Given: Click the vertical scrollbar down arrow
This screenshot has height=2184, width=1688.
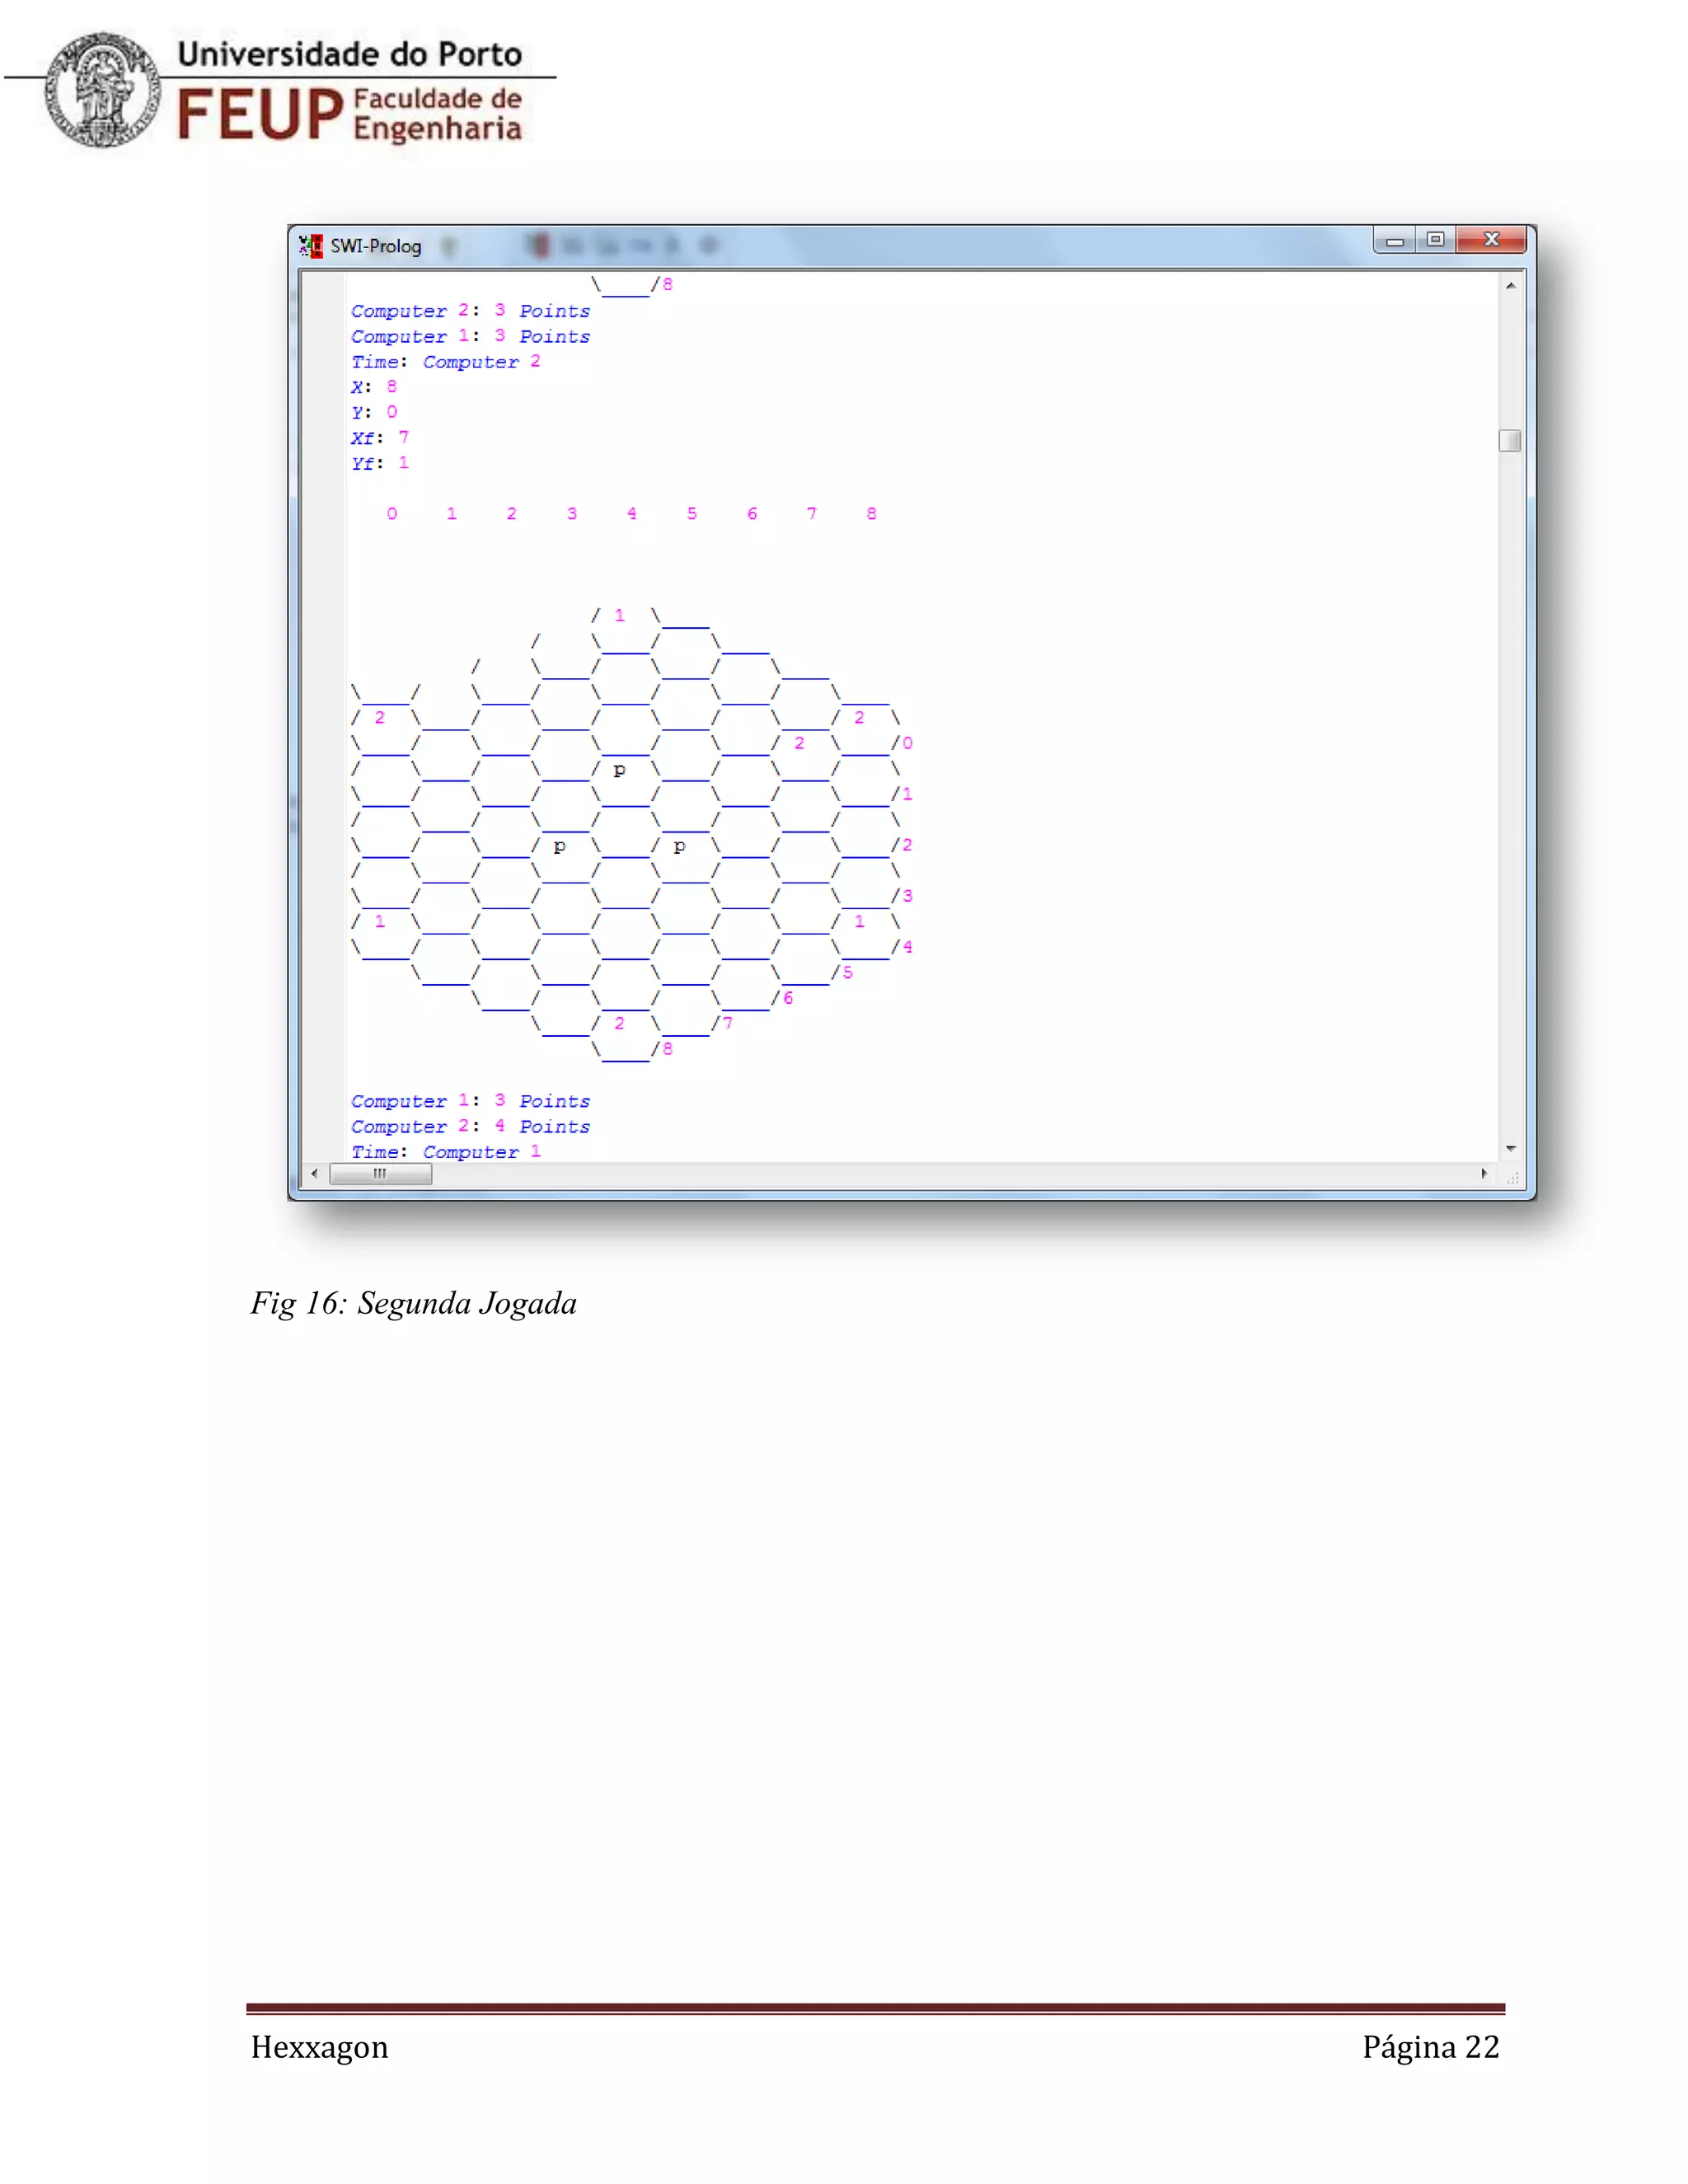Looking at the screenshot, I should point(1510,1148).
